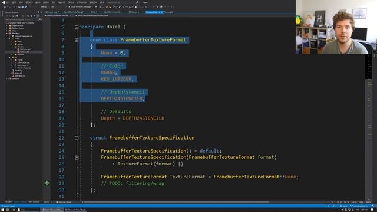The width and height of the screenshot is (377, 212).
Task: Close the active Framebuffer.h tab
Action: (162, 12)
